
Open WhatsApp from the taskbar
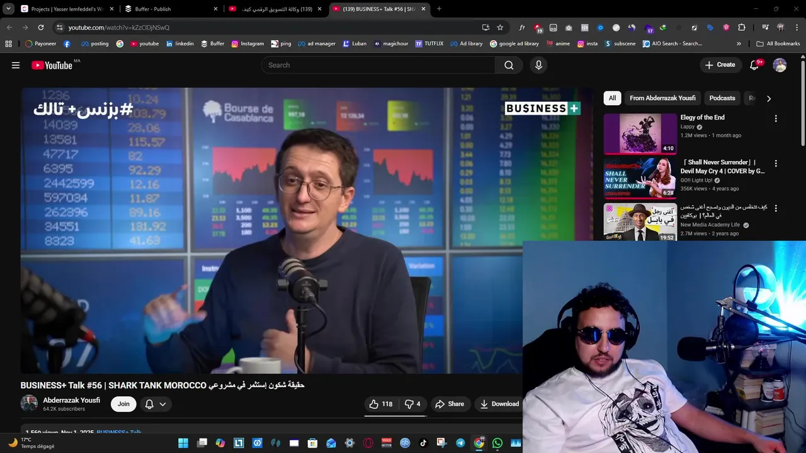click(x=497, y=443)
